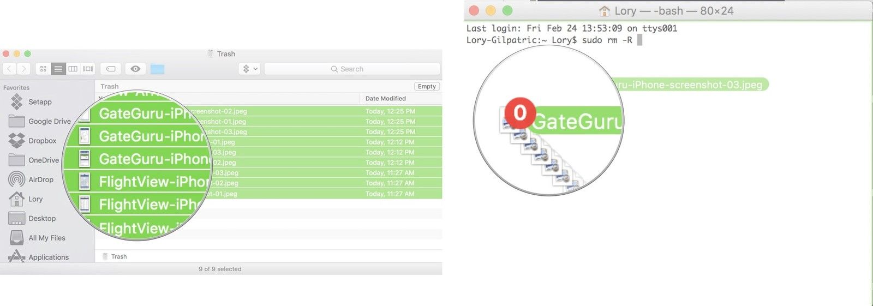Open Setapp in the Favorites sidebar
Screen dimensions: 873x306
pyautogui.click(x=40, y=102)
